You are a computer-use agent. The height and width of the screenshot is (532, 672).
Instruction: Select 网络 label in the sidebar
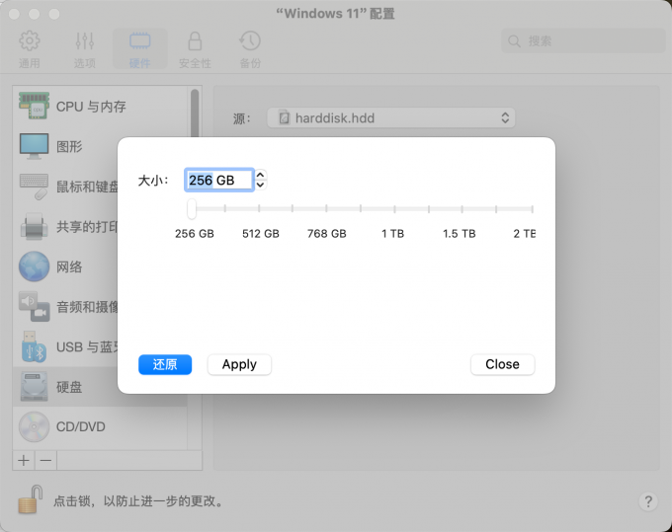[69, 266]
